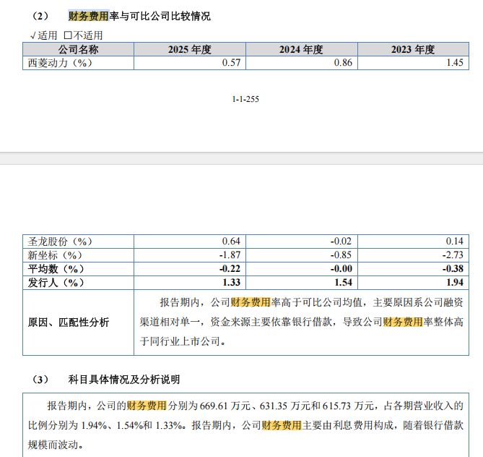Click the '规模而波动。' text line
The height and width of the screenshot is (457, 483).
(56, 445)
